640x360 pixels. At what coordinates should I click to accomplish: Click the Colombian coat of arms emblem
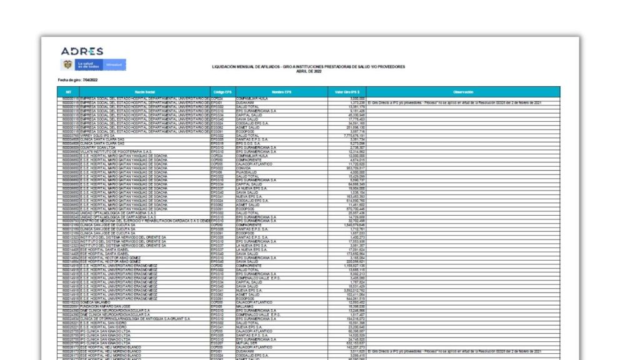click(66, 64)
